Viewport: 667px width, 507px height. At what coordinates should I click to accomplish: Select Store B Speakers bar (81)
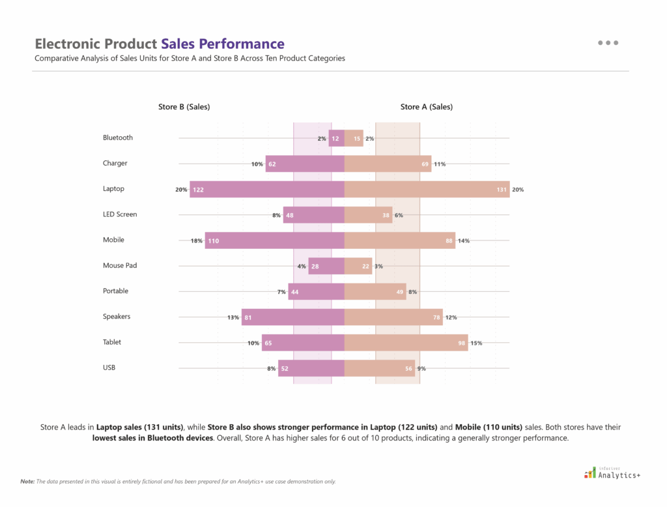(x=292, y=317)
